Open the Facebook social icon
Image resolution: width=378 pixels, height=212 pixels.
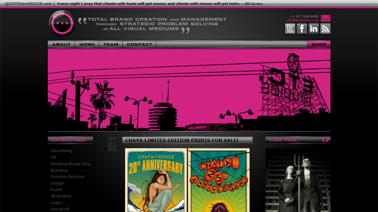[x=301, y=29]
